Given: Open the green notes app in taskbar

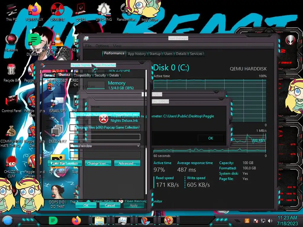Looking at the screenshot, I should point(53,220).
